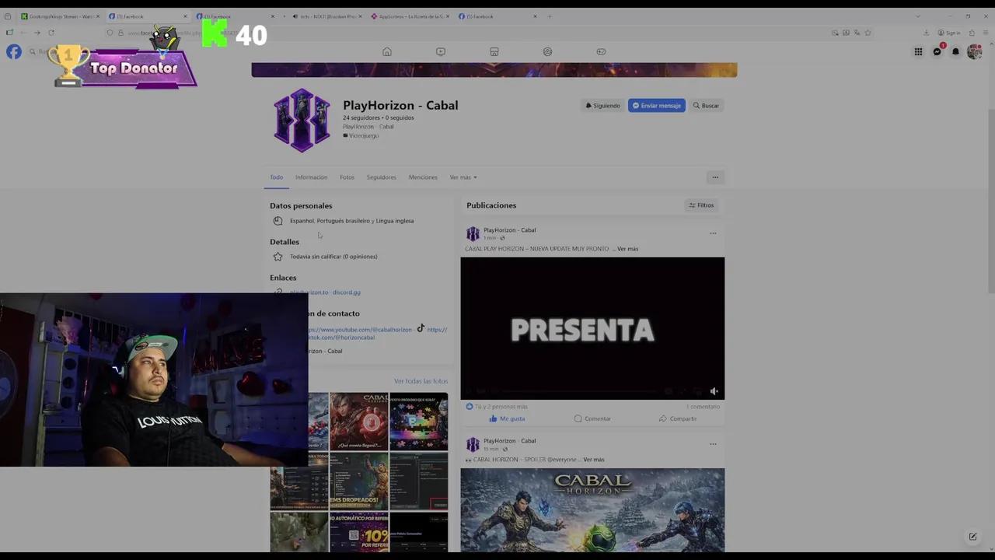Open Ver todas las fotos thumbnail grid
Screen dimensions: 995x560
click(x=421, y=380)
